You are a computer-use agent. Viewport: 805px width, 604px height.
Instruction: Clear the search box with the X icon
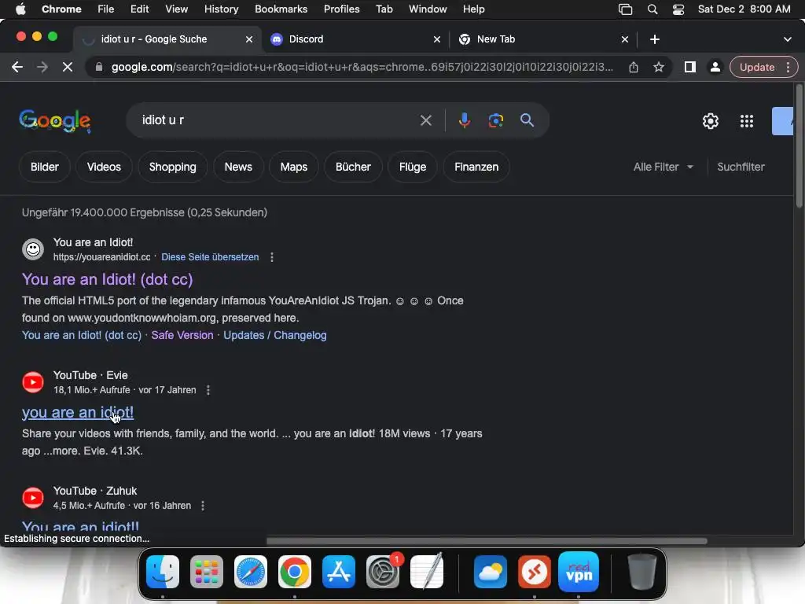425,120
